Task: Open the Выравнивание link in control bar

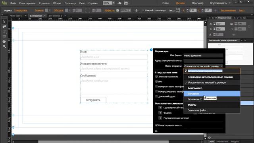Action: pos(228,10)
